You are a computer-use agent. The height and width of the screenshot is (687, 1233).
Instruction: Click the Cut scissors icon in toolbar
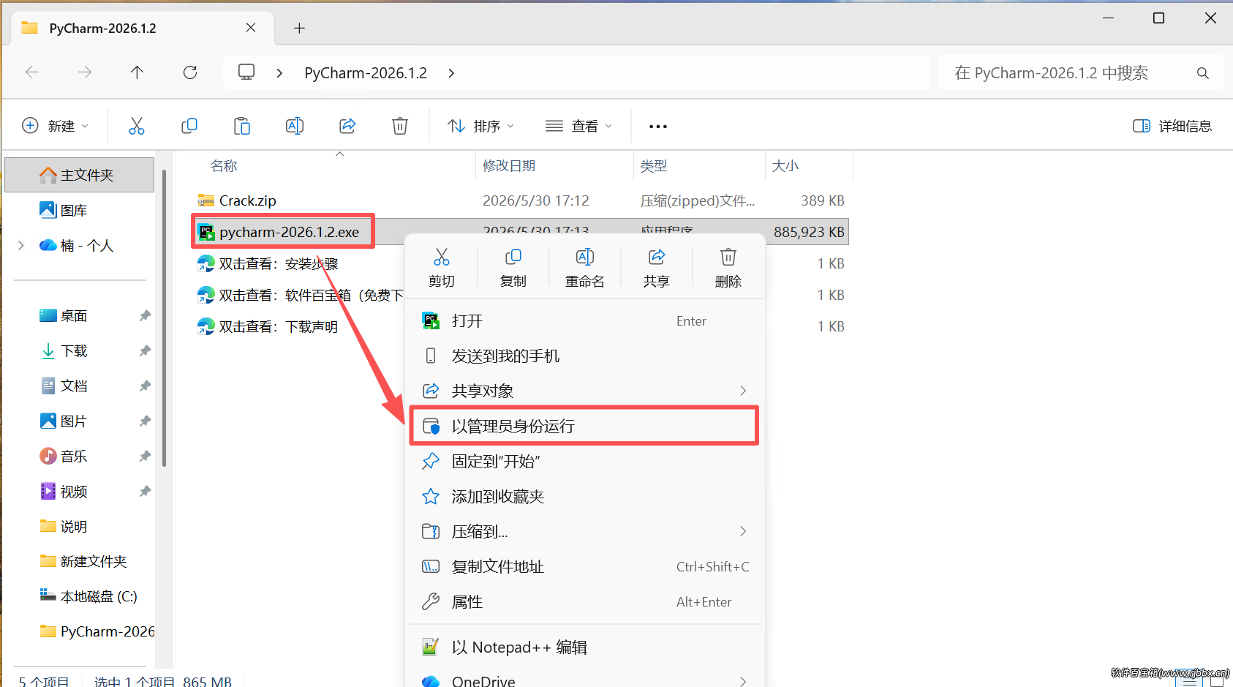137,126
